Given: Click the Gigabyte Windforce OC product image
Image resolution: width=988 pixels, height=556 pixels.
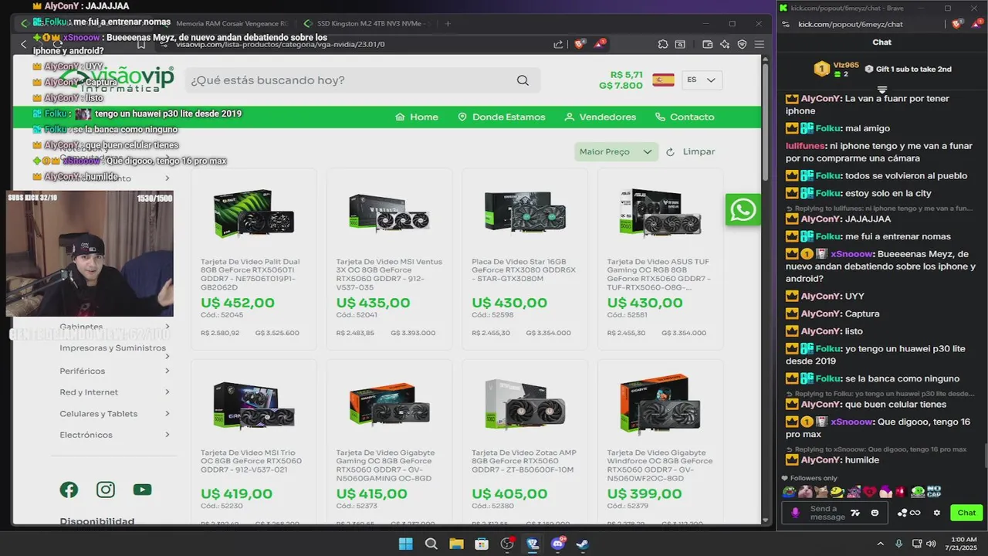Looking at the screenshot, I should coord(660,404).
